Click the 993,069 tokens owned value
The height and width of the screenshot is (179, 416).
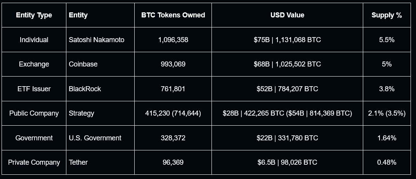click(x=173, y=64)
